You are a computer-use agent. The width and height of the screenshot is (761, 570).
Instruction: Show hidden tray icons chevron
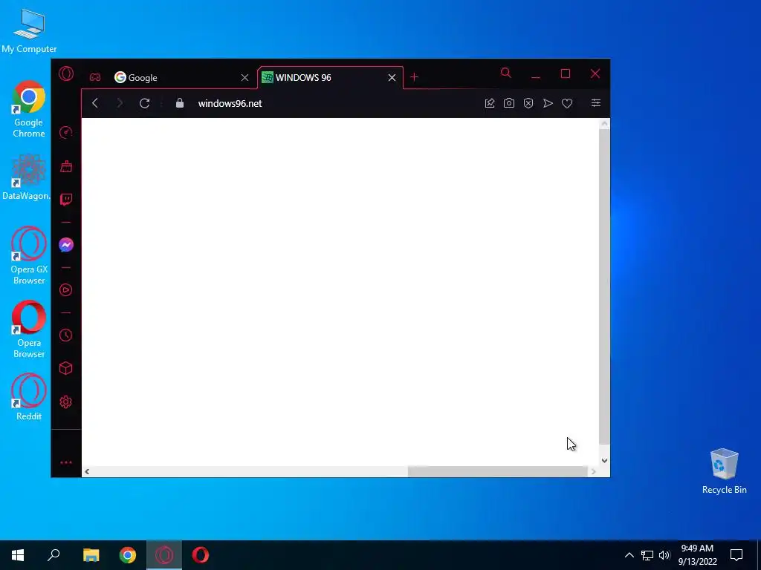[x=629, y=555]
